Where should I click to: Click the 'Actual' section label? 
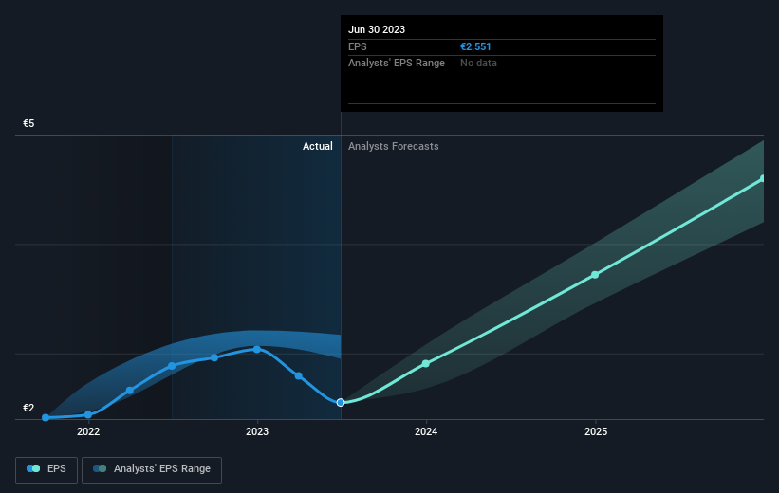318,146
